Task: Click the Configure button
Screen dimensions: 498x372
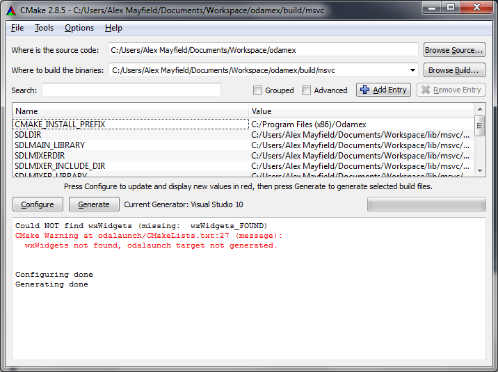Action: tap(38, 204)
